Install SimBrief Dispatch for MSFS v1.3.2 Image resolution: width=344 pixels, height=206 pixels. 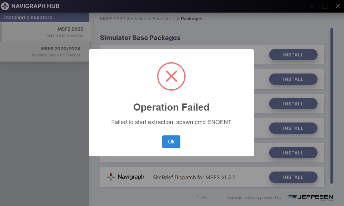(293, 177)
